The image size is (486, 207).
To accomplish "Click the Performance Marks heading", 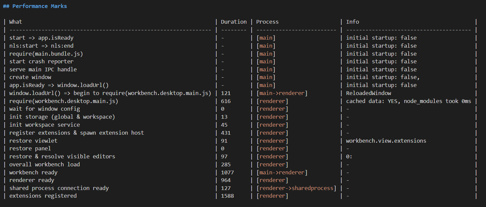I will pos(35,6).
